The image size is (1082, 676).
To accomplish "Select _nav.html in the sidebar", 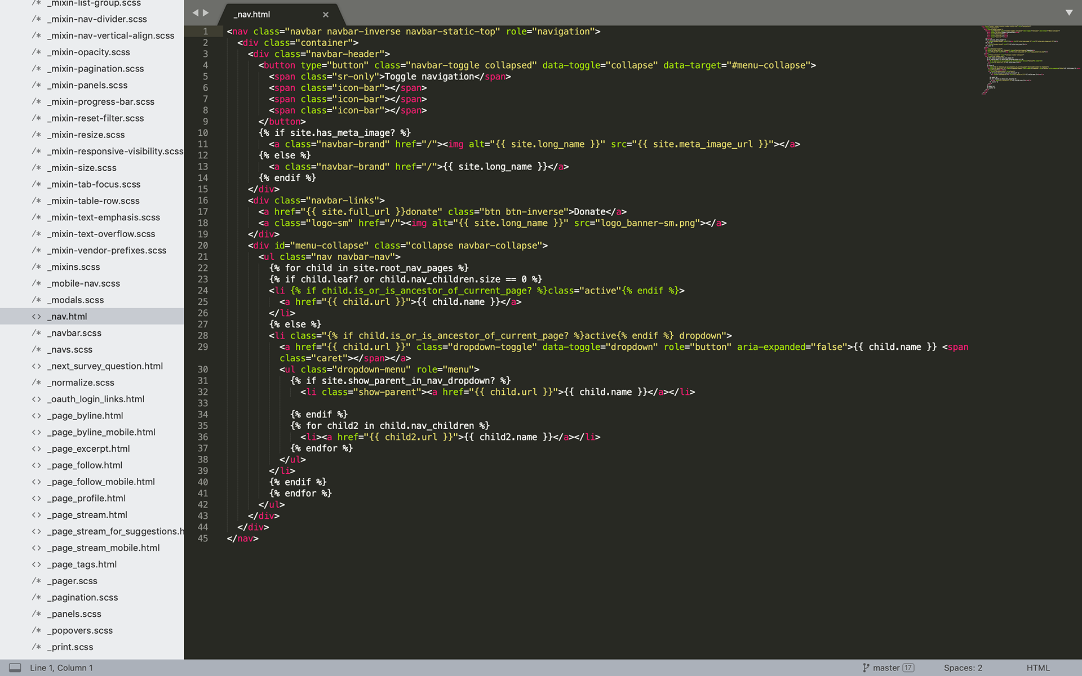I will pyautogui.click(x=92, y=317).
